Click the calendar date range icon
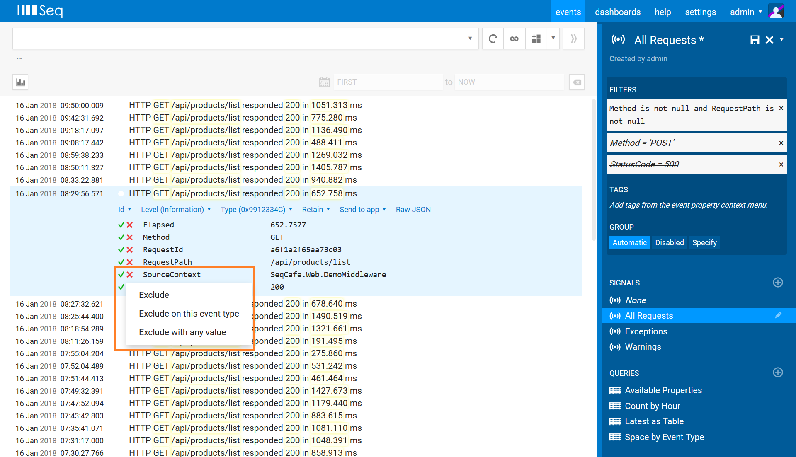The height and width of the screenshot is (457, 796). click(x=324, y=82)
